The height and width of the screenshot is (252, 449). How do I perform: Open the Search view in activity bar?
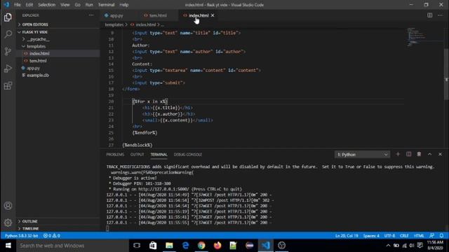click(8, 34)
